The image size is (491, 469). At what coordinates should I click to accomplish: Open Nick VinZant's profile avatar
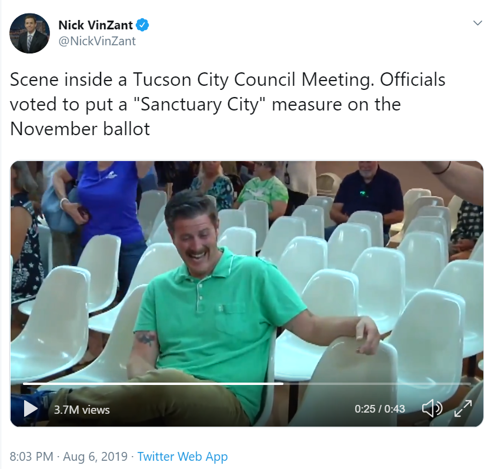[x=29, y=33]
